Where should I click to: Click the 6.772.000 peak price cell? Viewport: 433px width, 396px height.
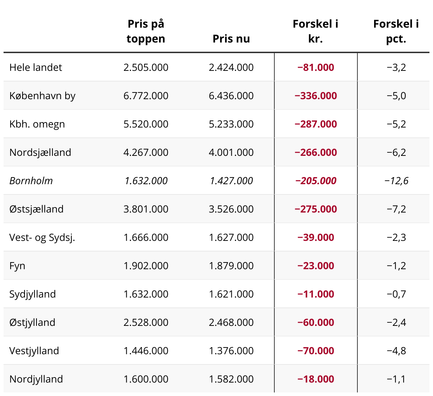point(146,96)
